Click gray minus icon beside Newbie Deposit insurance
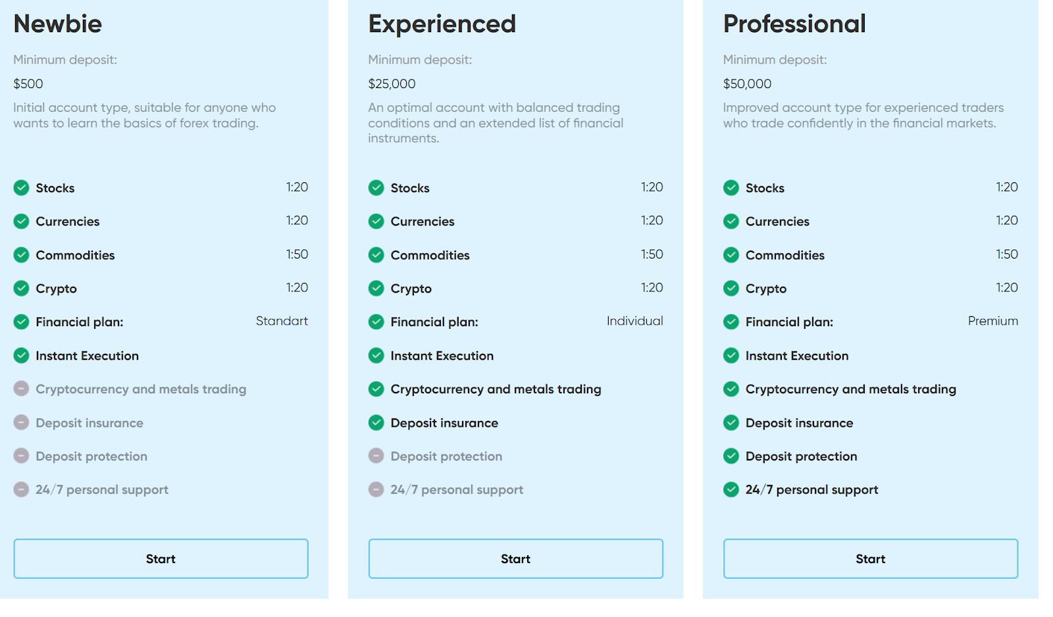 click(22, 422)
